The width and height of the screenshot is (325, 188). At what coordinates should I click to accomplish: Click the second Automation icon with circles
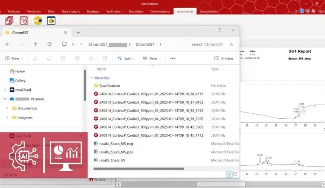24,21
